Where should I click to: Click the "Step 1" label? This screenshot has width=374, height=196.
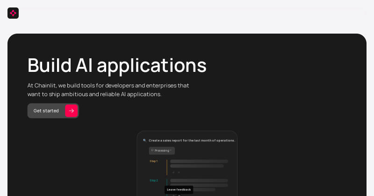154,161
